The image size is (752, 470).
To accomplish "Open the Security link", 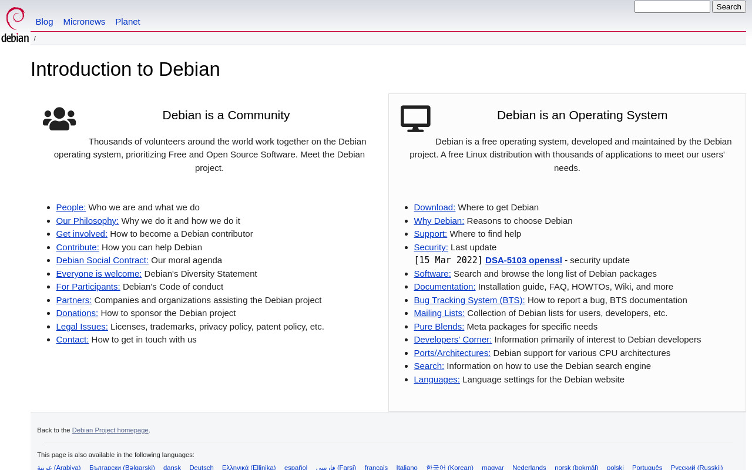I will 431,247.
